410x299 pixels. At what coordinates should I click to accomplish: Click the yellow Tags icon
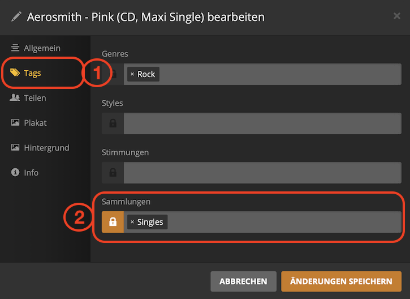pos(15,73)
